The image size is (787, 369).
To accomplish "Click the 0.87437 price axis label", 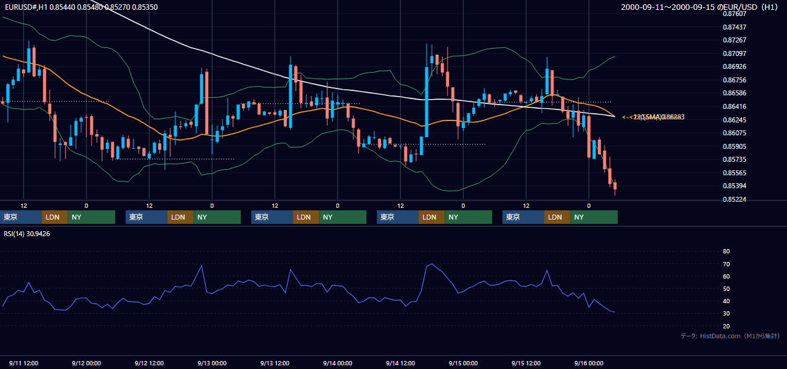I will pyautogui.click(x=734, y=27).
